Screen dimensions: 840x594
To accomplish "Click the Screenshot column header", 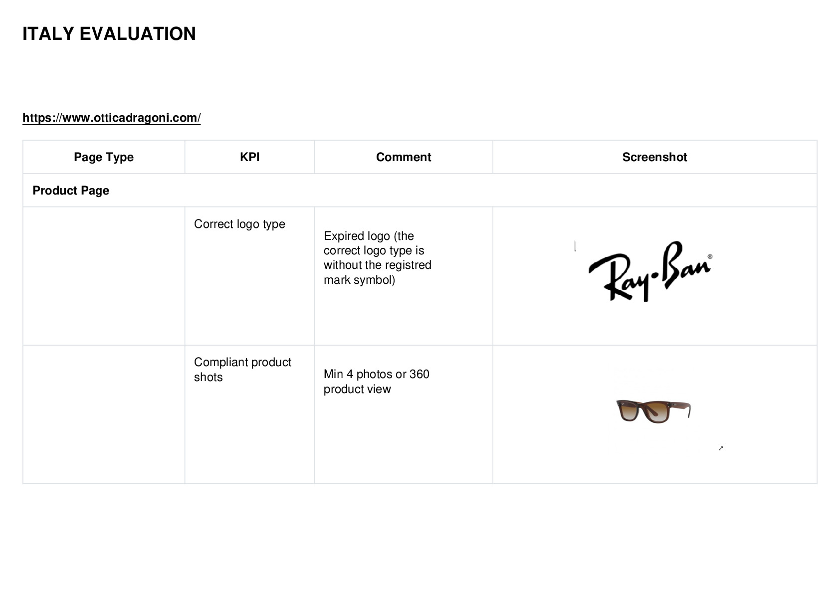I will pyautogui.click(x=654, y=157).
